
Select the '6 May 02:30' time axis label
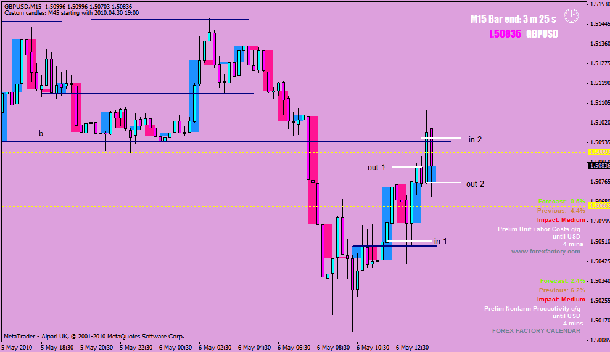coord(215,347)
